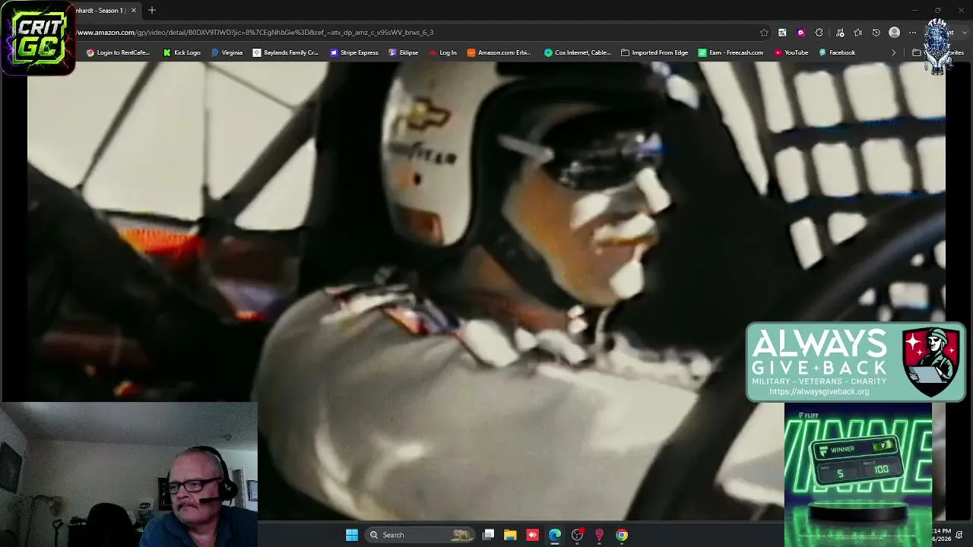Open the browser profile avatar
973x547 pixels.
(x=895, y=33)
